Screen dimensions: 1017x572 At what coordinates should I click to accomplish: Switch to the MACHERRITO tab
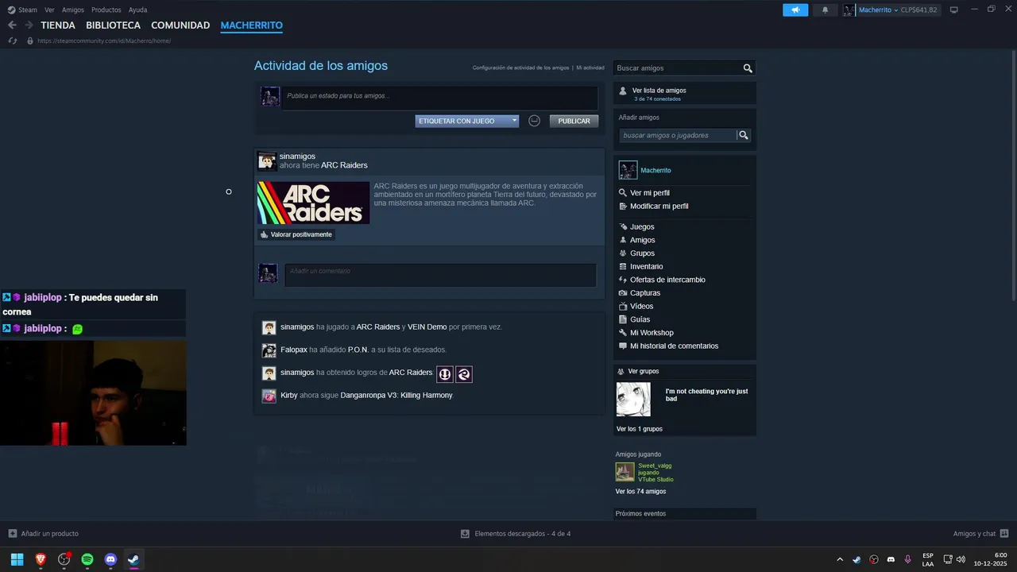pyautogui.click(x=252, y=25)
